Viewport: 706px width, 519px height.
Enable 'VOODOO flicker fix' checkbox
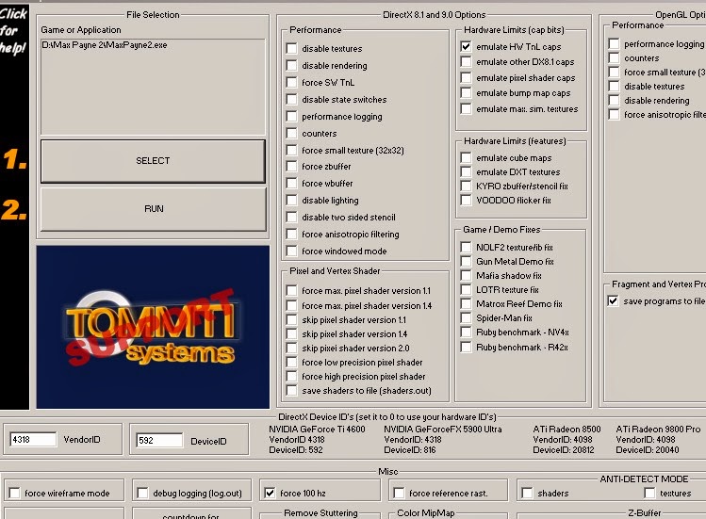click(x=466, y=200)
